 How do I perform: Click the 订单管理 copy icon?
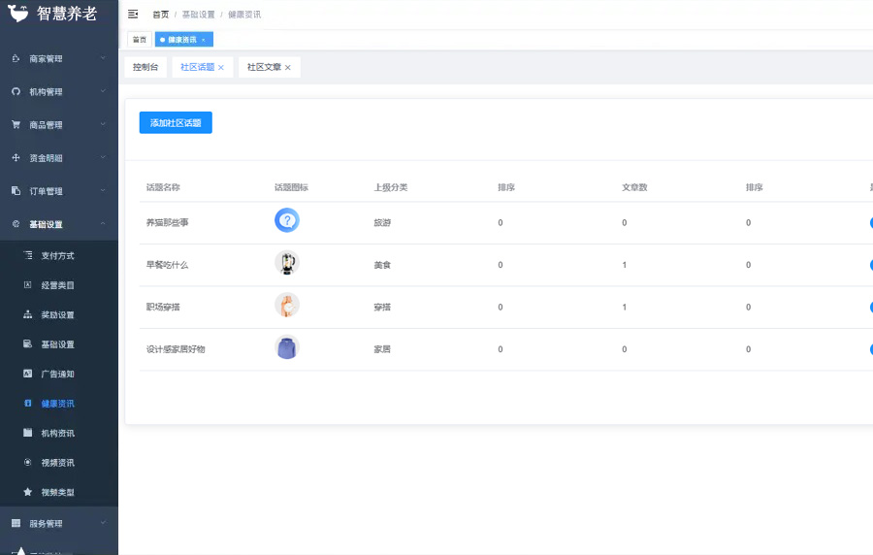(x=16, y=191)
